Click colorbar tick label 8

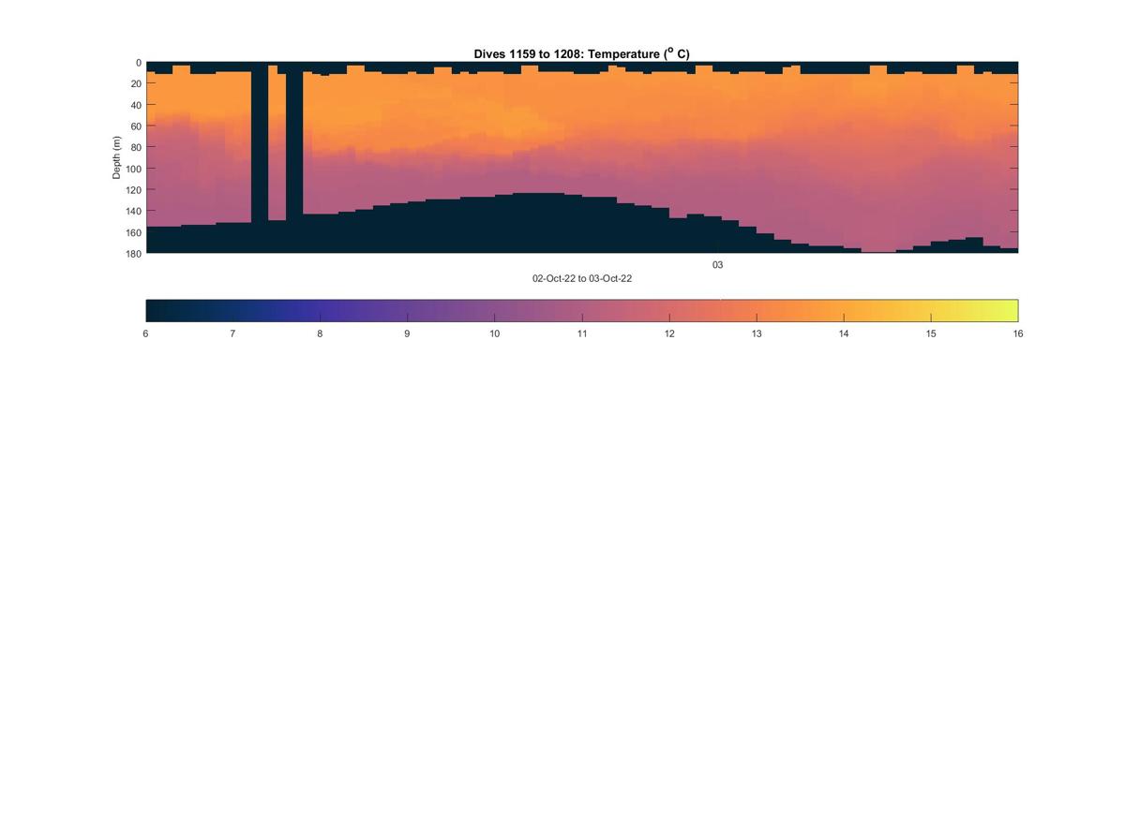(x=320, y=333)
